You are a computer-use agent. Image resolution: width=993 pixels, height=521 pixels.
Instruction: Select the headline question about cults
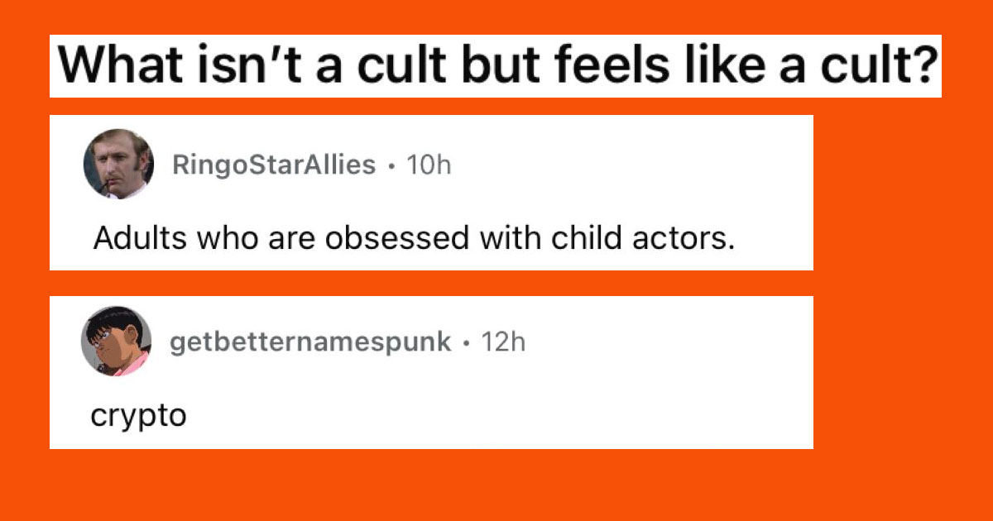pos(496,67)
